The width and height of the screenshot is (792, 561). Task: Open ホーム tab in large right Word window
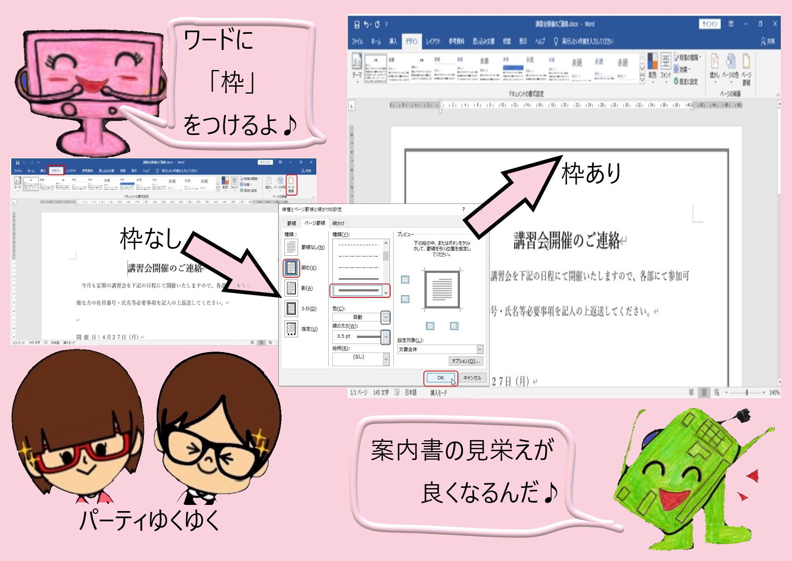click(376, 41)
